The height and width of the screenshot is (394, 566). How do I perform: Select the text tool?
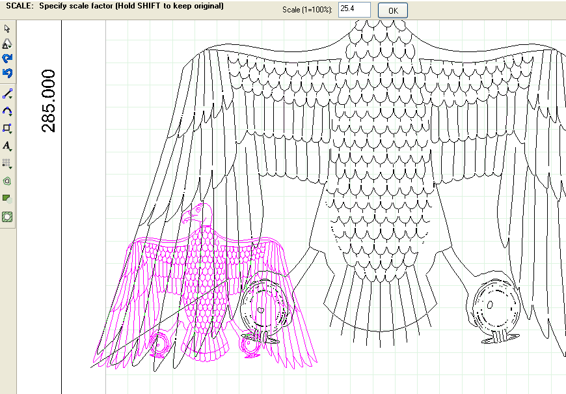pos(7,146)
